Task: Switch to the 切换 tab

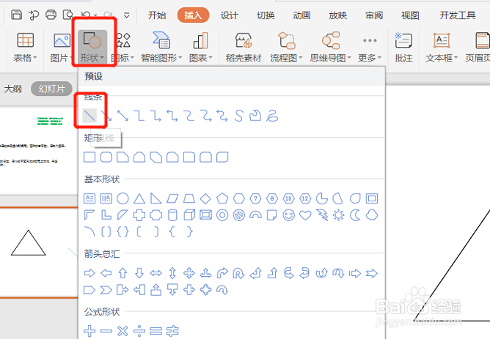Action: pyautogui.click(x=266, y=15)
